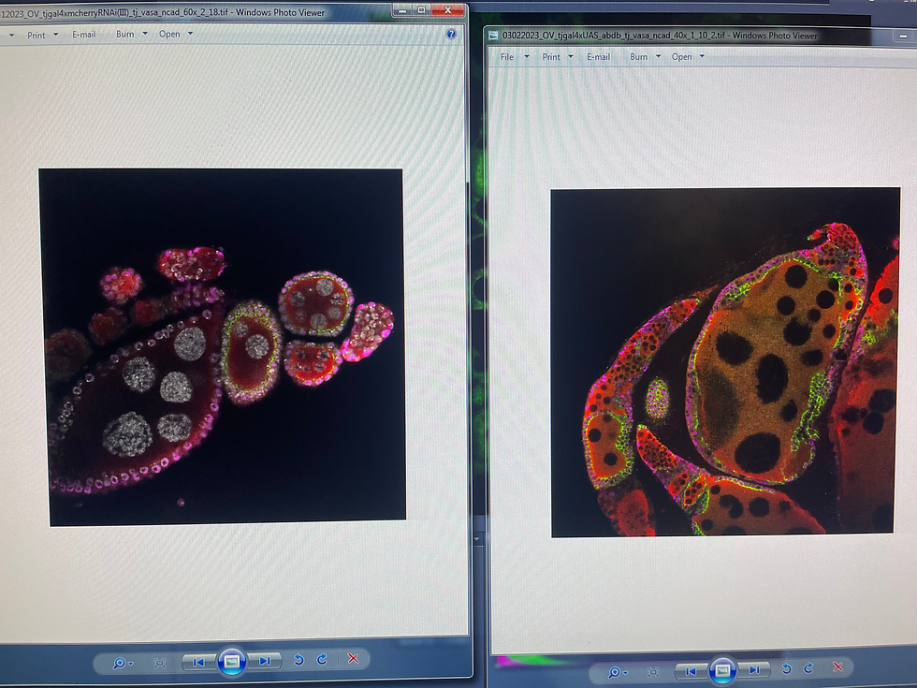Click the mcherryRNAi ovary image in left viewer
Image resolution: width=917 pixels, height=688 pixels.
223,347
